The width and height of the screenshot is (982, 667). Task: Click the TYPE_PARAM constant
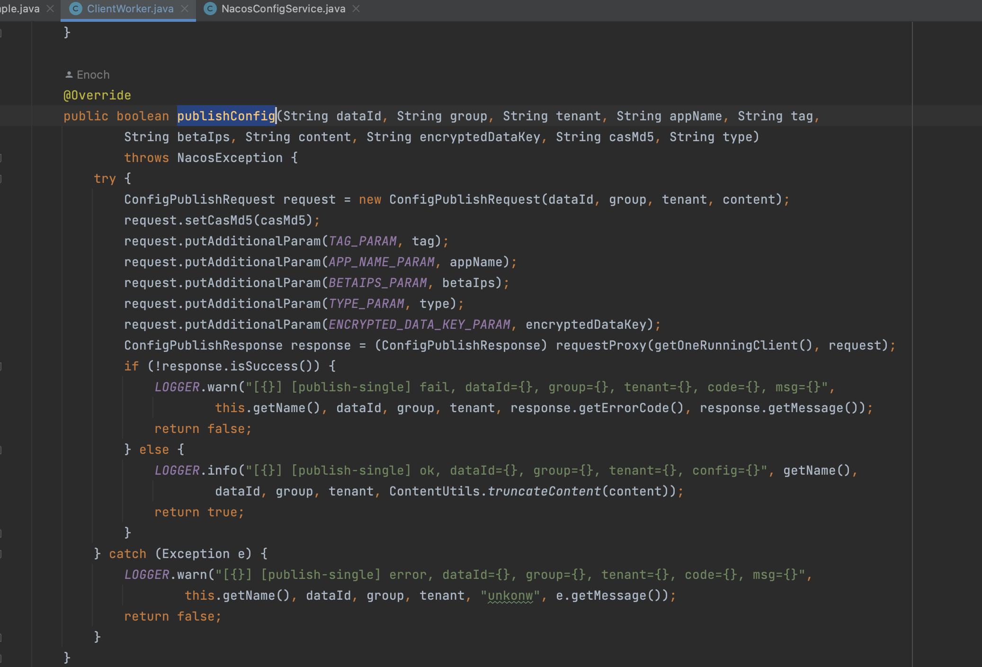(366, 304)
